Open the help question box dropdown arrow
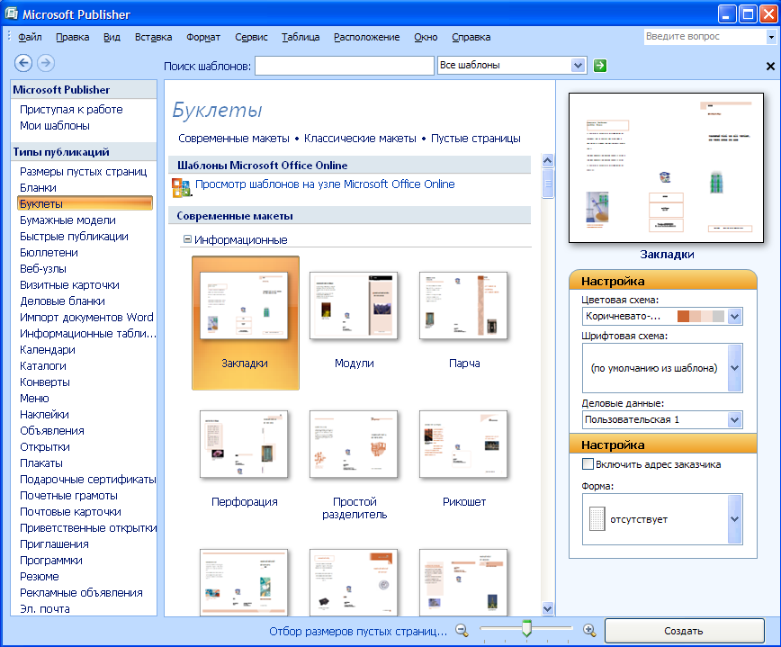 click(x=770, y=37)
